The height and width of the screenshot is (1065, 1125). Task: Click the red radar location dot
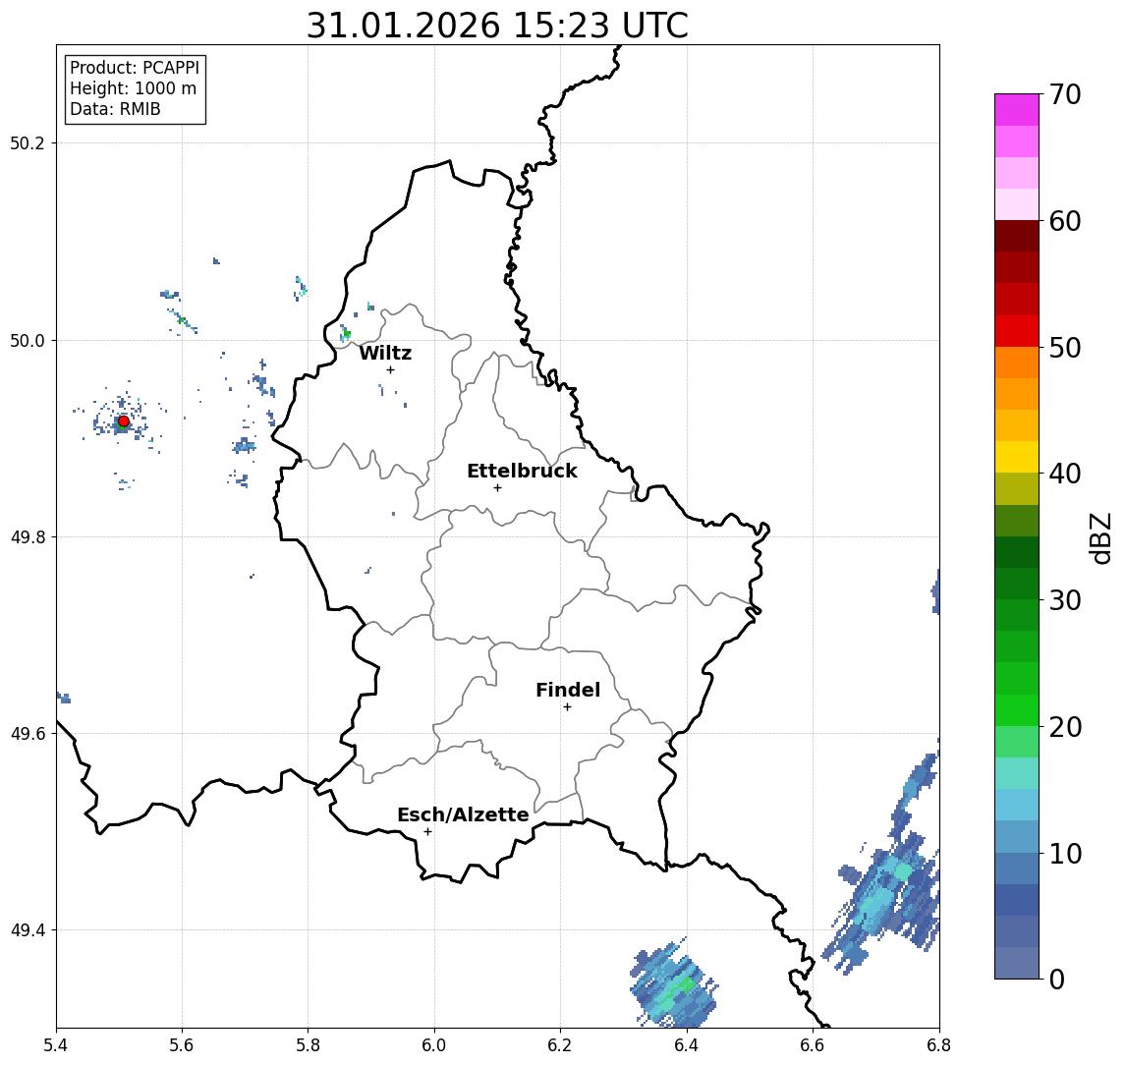124,421
